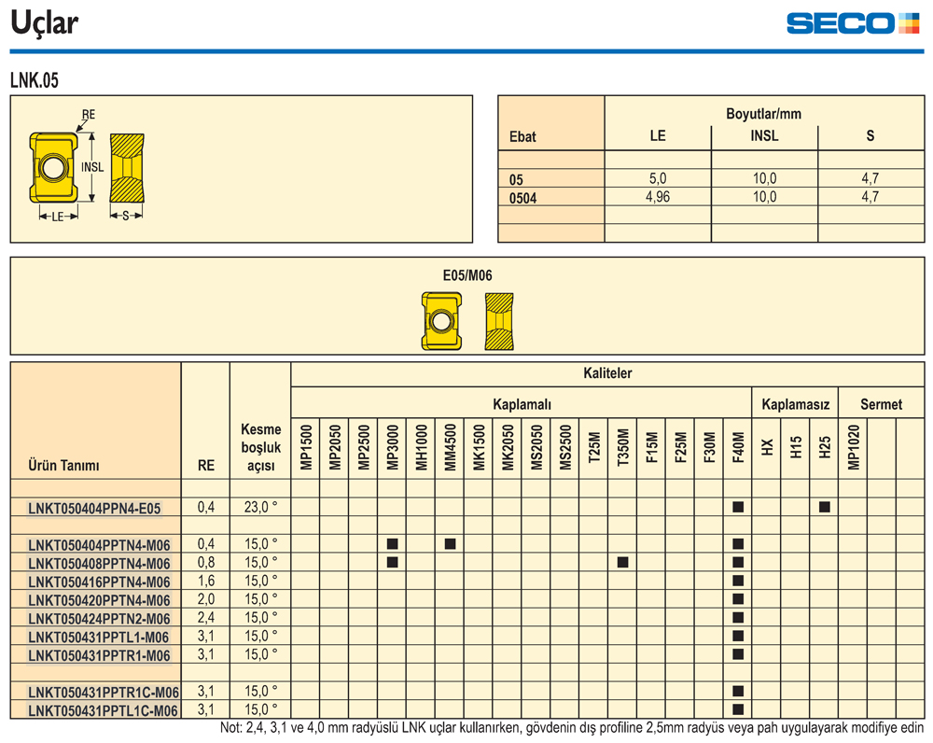933x743 pixels.
Task: Select product 'LNKT050431PPTL1C-M06'
Action: 103,711
